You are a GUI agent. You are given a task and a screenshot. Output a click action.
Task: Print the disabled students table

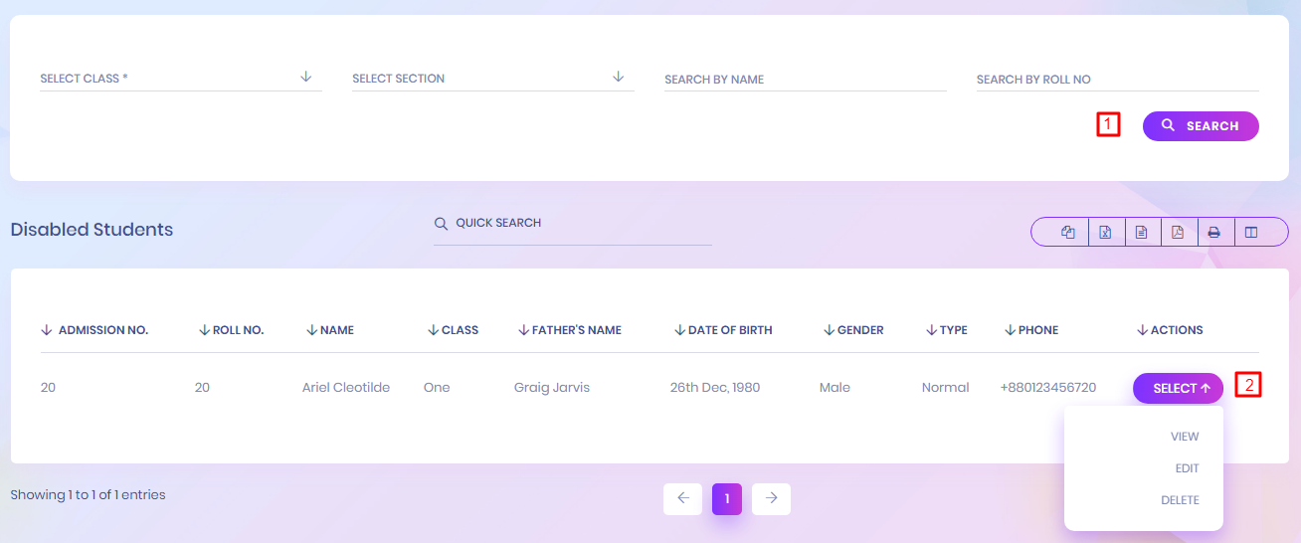[x=1214, y=233]
